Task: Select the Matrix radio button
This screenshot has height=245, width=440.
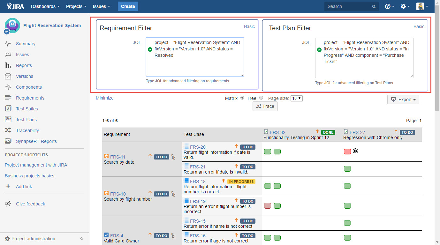Action: (242, 98)
